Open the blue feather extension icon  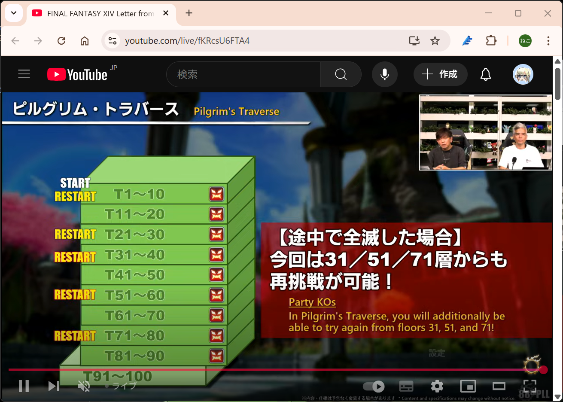pyautogui.click(x=467, y=41)
